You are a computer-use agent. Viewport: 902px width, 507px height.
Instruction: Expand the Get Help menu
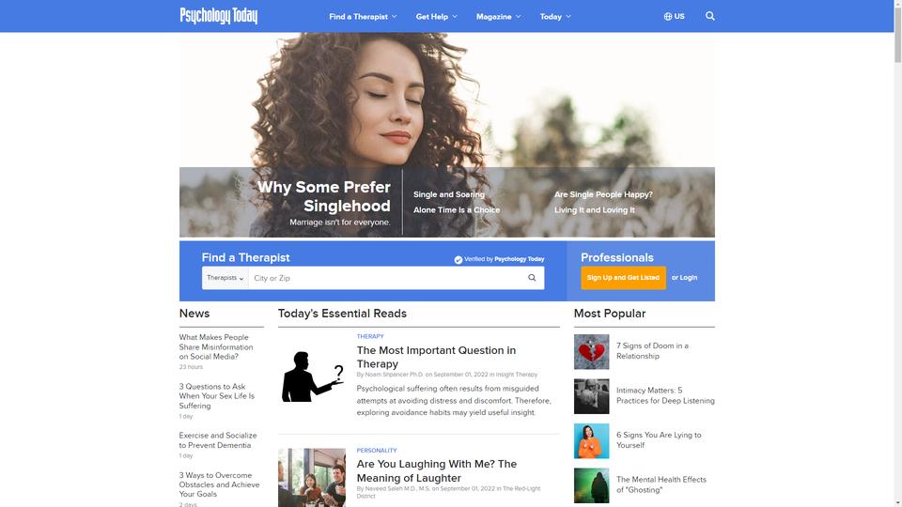437,17
